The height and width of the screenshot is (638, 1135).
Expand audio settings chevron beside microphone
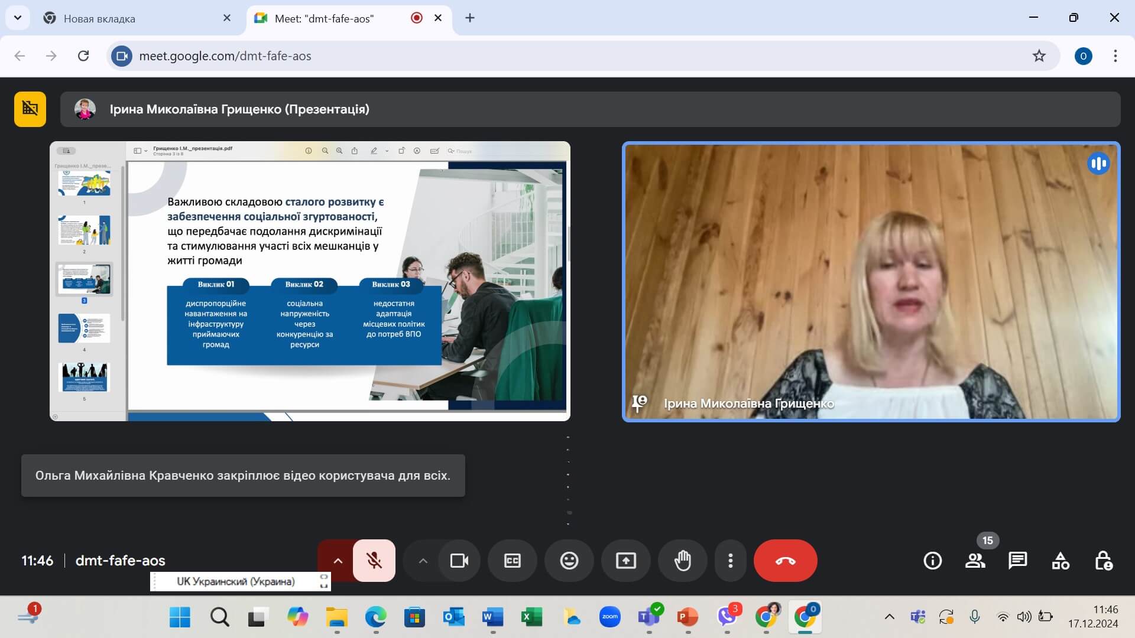[338, 561]
